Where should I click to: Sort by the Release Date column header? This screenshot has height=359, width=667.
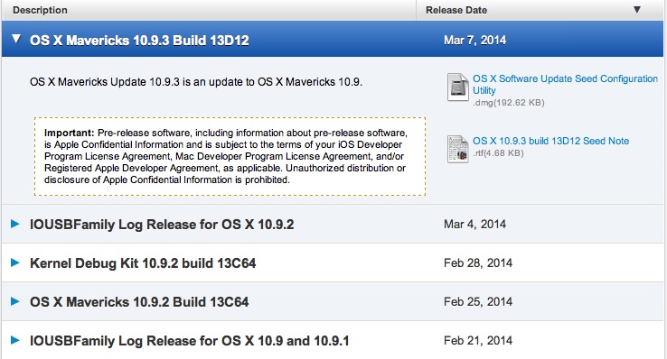[x=456, y=10]
